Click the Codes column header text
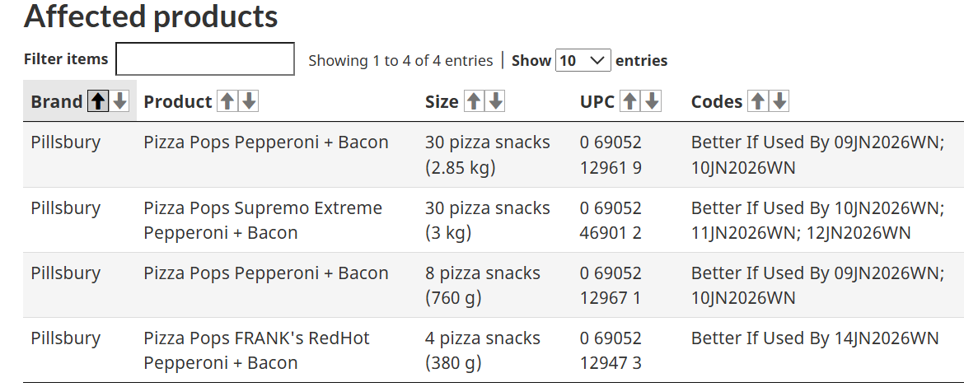 [x=716, y=101]
